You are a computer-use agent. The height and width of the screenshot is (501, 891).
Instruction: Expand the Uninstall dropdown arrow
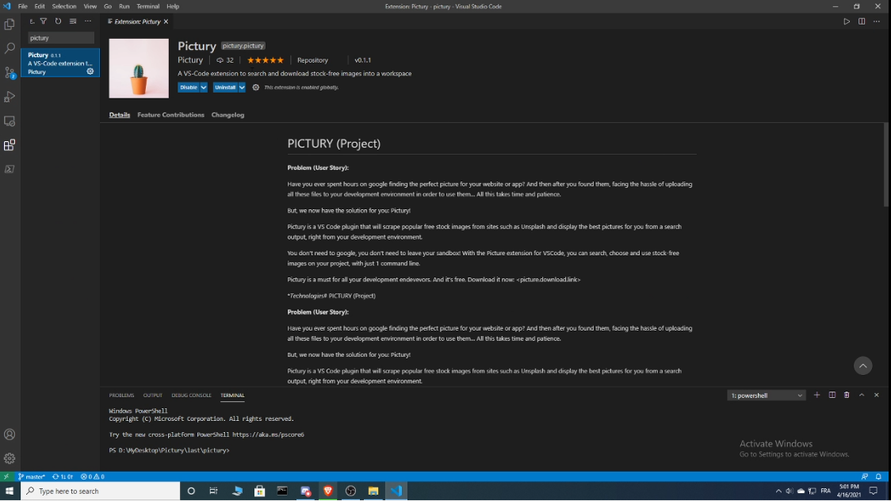(x=242, y=87)
